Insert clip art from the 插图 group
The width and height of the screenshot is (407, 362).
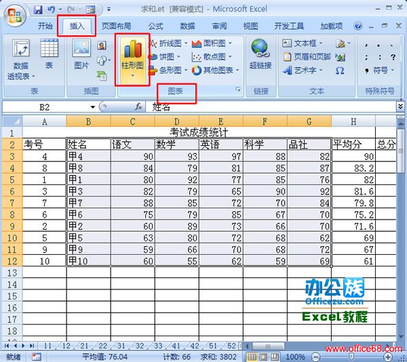[102, 45]
